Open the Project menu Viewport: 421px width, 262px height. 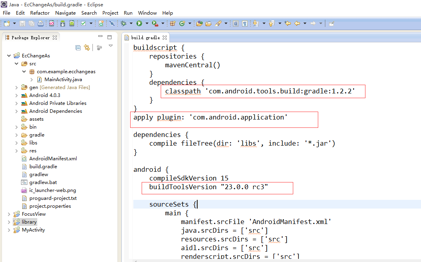(110, 13)
